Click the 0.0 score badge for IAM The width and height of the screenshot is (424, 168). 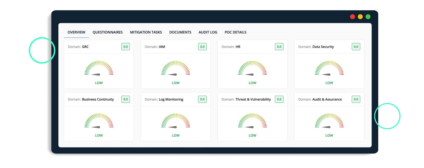coord(202,47)
